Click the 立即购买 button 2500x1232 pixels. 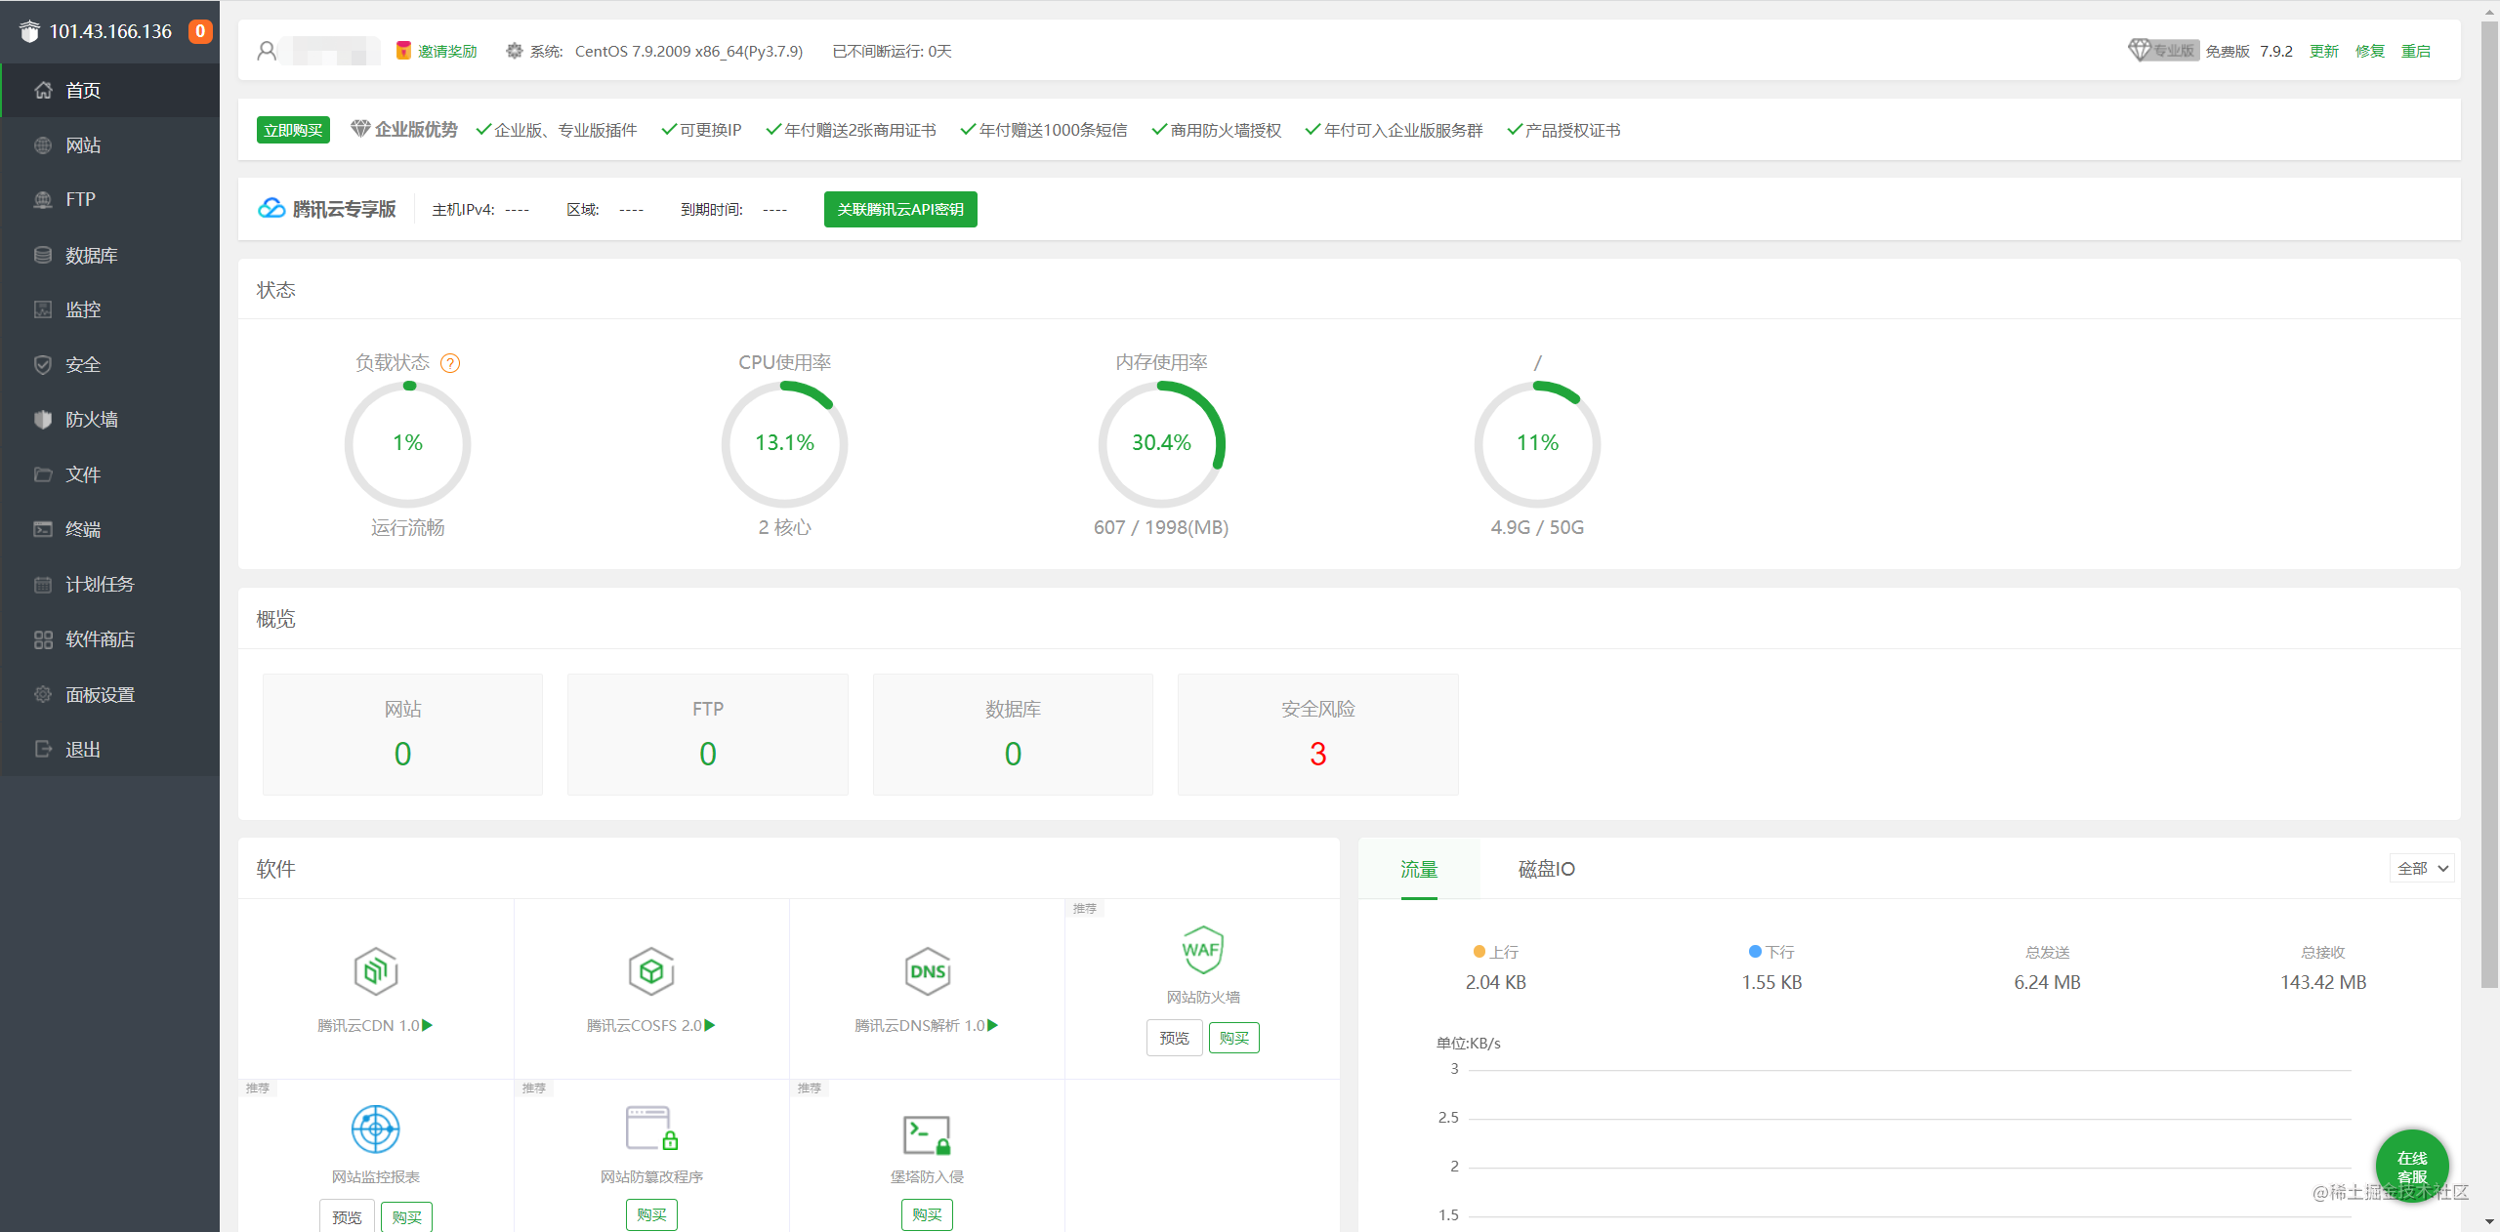tap(293, 130)
